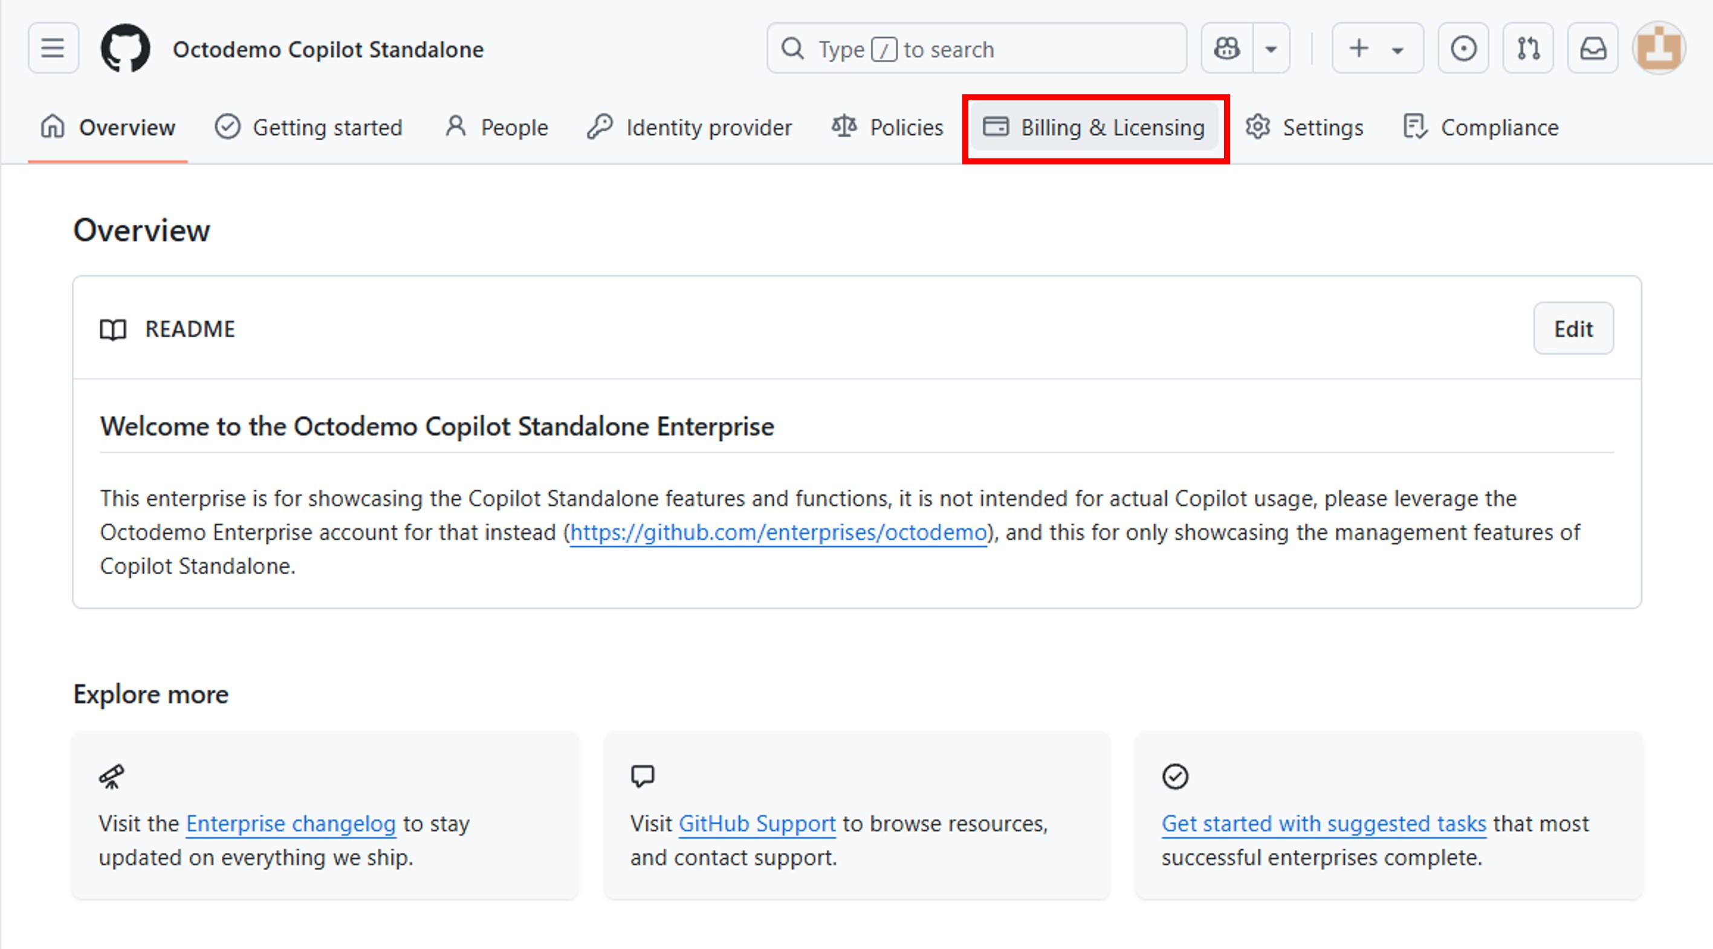The height and width of the screenshot is (949, 1713).
Task: Click the telescope icon in changelog card
Action: point(112,776)
